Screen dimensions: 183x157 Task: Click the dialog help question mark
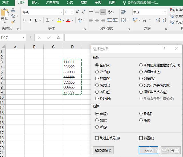164,49
